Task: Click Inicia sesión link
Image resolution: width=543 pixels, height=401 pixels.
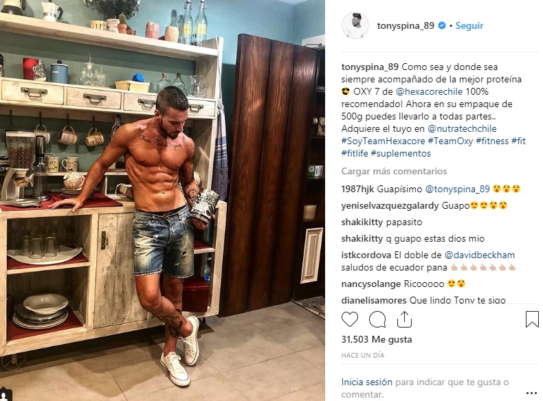Action: (x=367, y=382)
